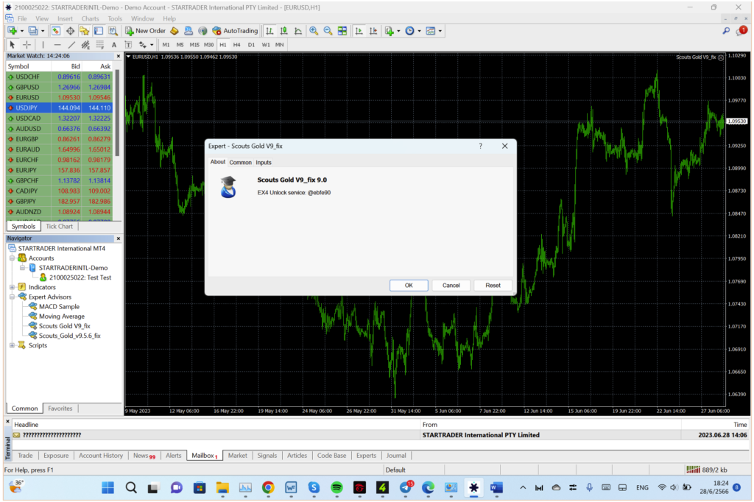
Task: Collapse the Accounts tree node
Action: (13, 258)
